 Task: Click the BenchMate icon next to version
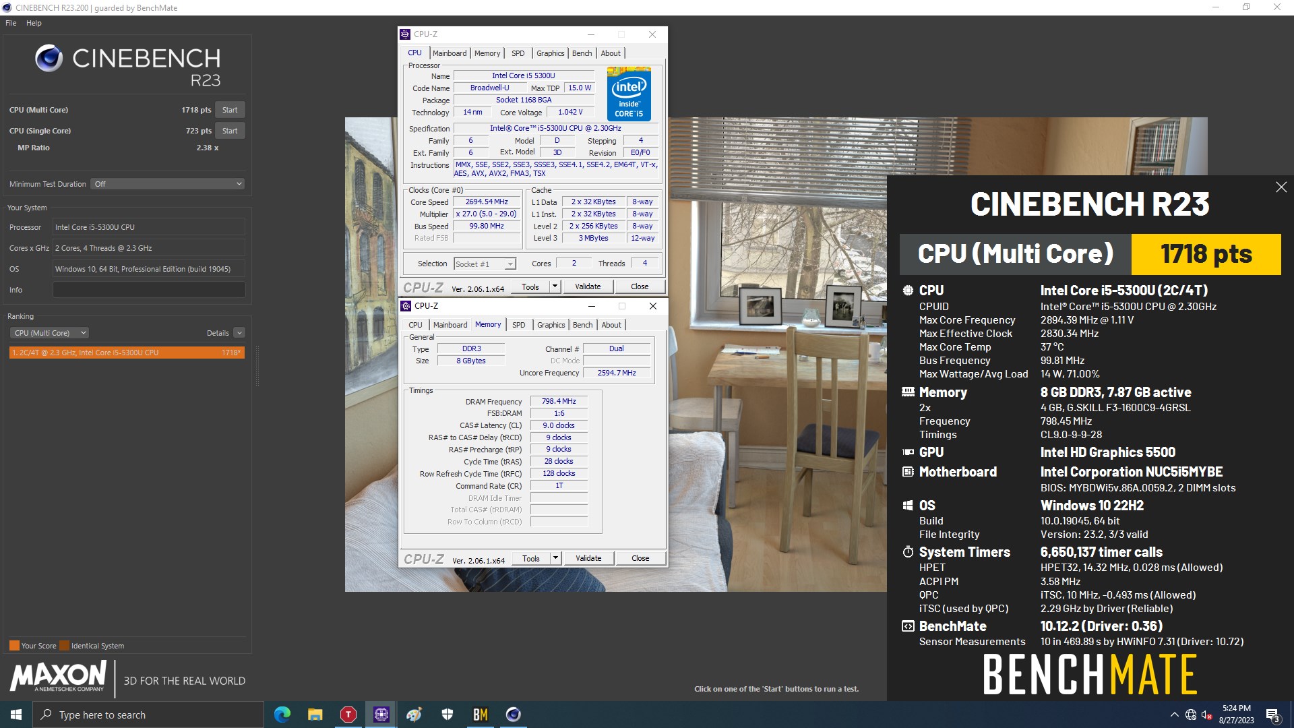[x=908, y=626]
